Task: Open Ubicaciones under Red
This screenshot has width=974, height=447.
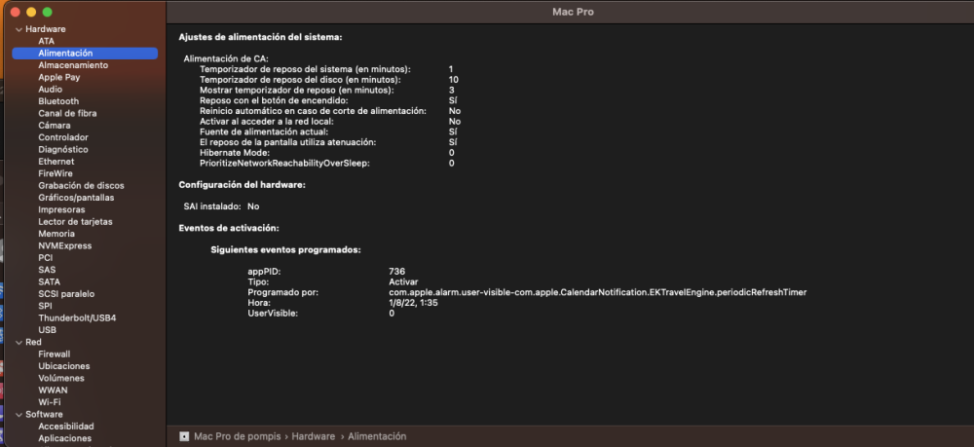Action: (x=64, y=366)
